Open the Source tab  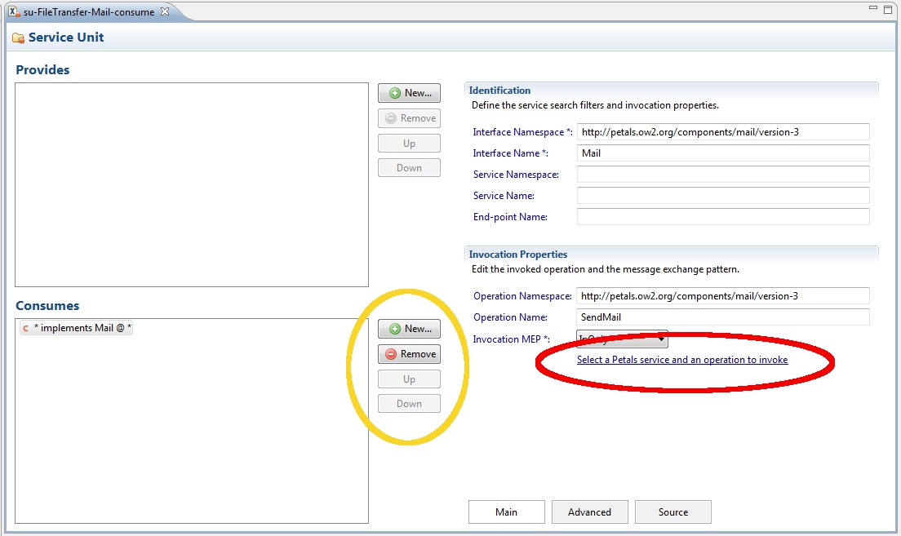[x=672, y=512]
